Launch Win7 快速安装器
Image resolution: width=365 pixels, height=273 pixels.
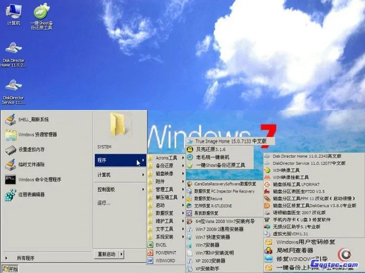click(224, 237)
